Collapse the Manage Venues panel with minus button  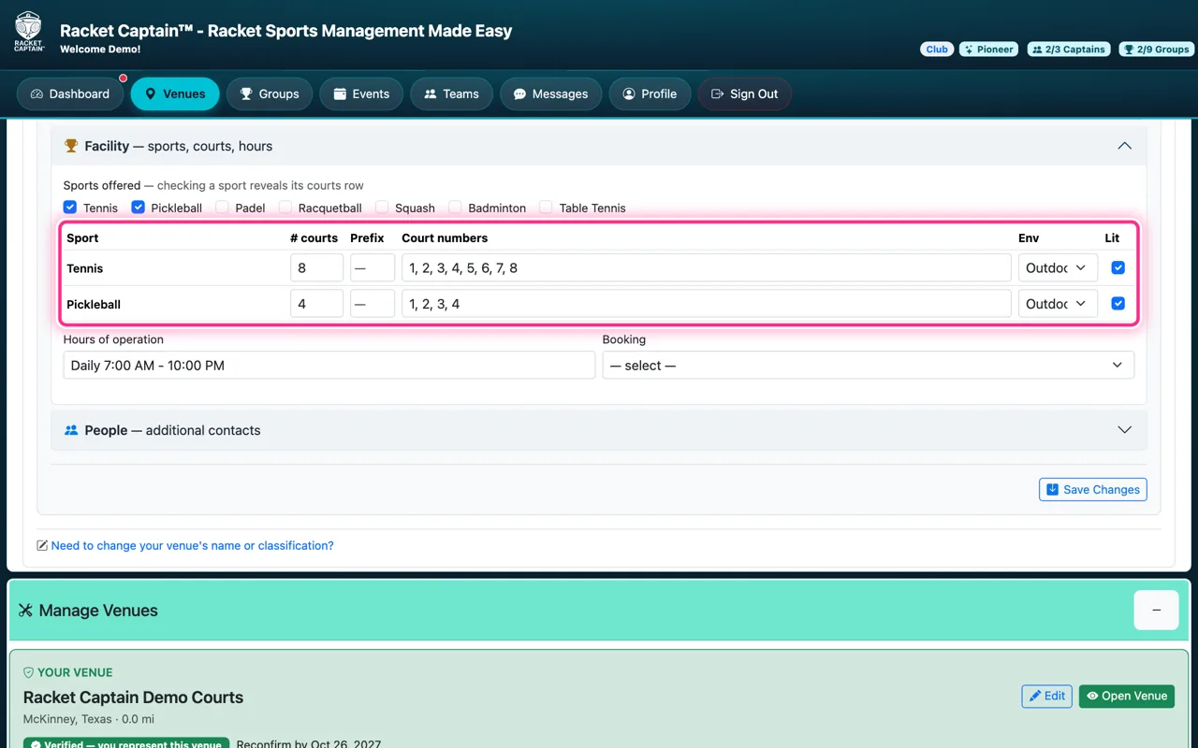coord(1156,611)
